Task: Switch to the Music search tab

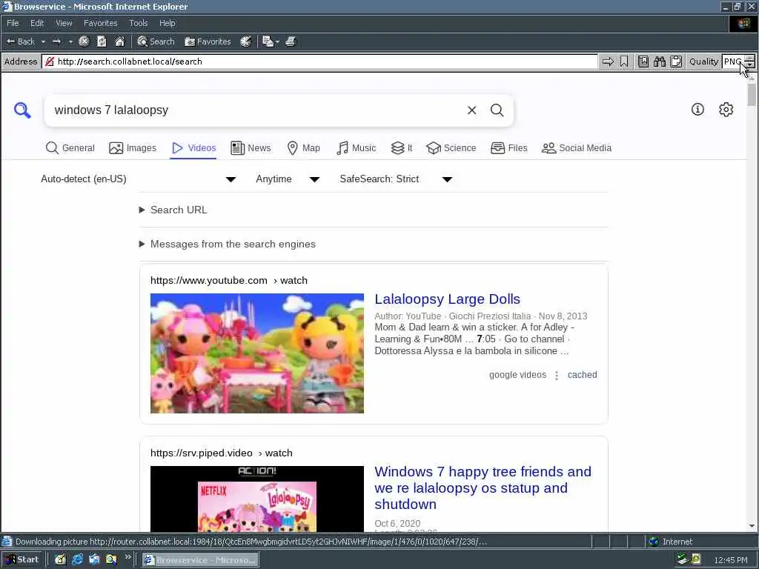Action: [356, 148]
